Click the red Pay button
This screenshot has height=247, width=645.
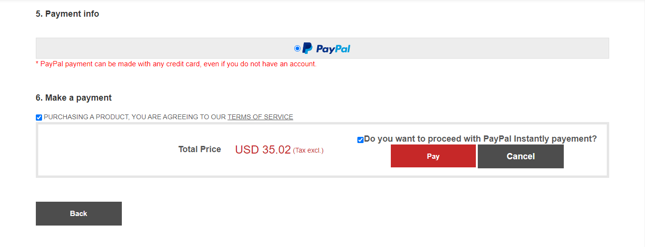click(x=433, y=156)
